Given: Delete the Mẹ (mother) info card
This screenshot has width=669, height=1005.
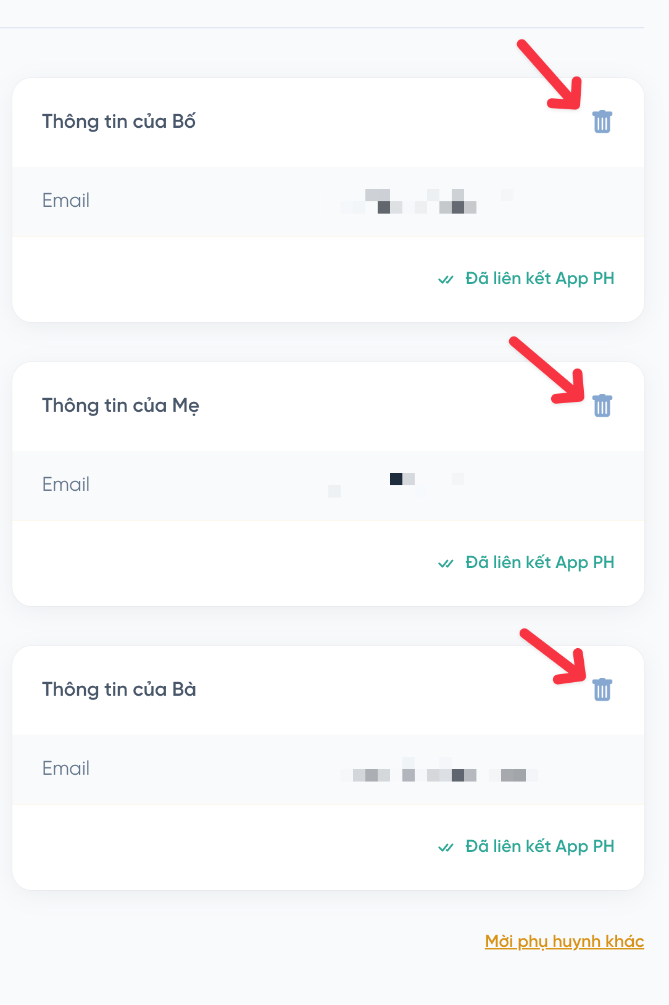Looking at the screenshot, I should (602, 406).
